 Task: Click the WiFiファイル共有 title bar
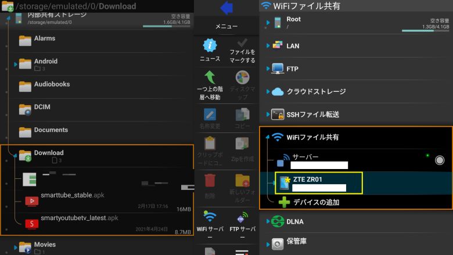point(356,6)
